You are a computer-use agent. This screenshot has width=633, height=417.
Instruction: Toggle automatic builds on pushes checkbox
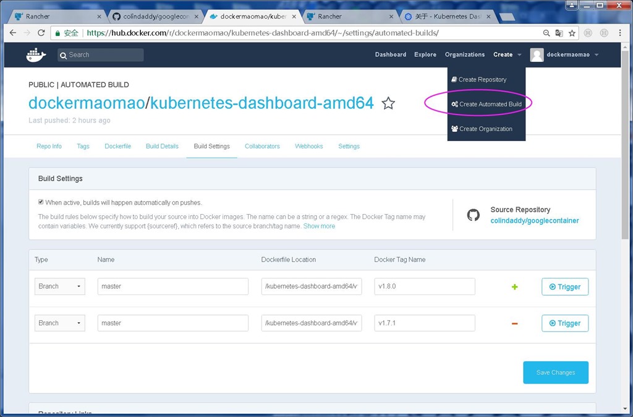coord(41,202)
